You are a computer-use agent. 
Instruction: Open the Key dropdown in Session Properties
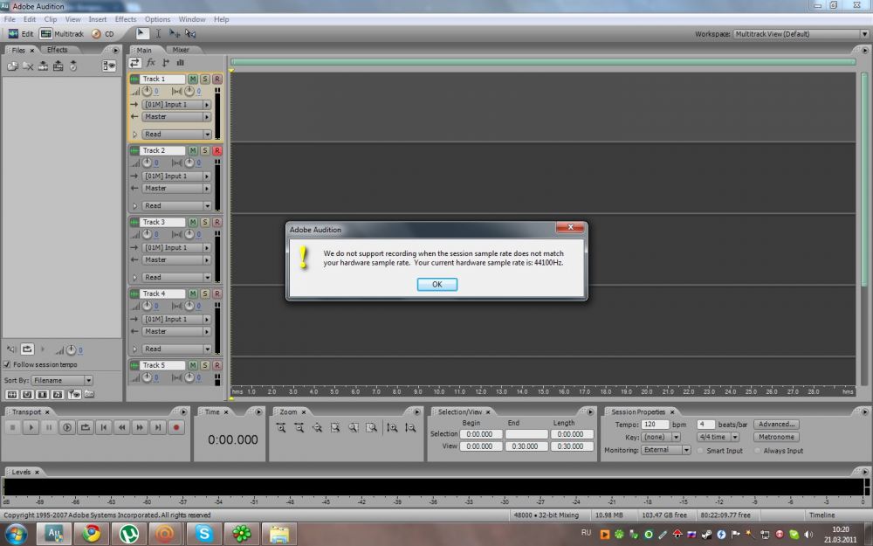click(x=660, y=438)
